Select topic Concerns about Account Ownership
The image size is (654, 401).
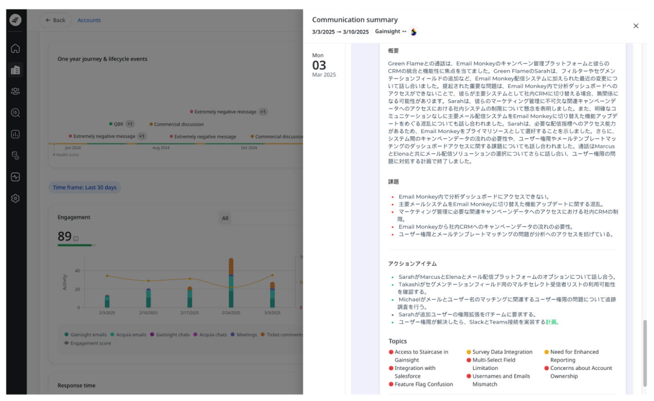[x=578, y=373]
